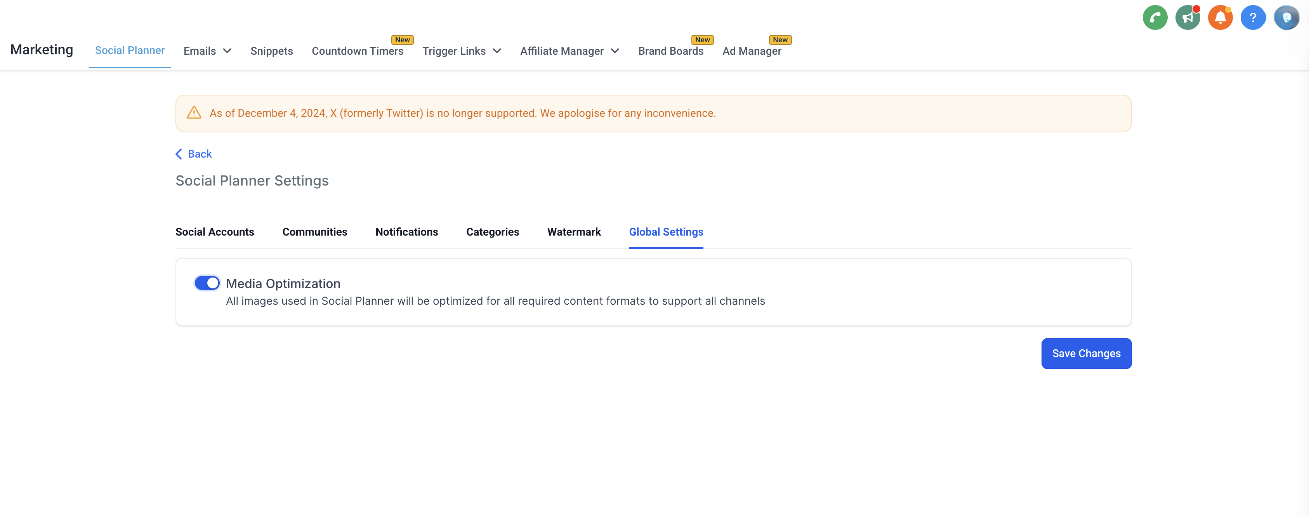Click the warning triangle icon in banner
1309x517 pixels.
(194, 113)
